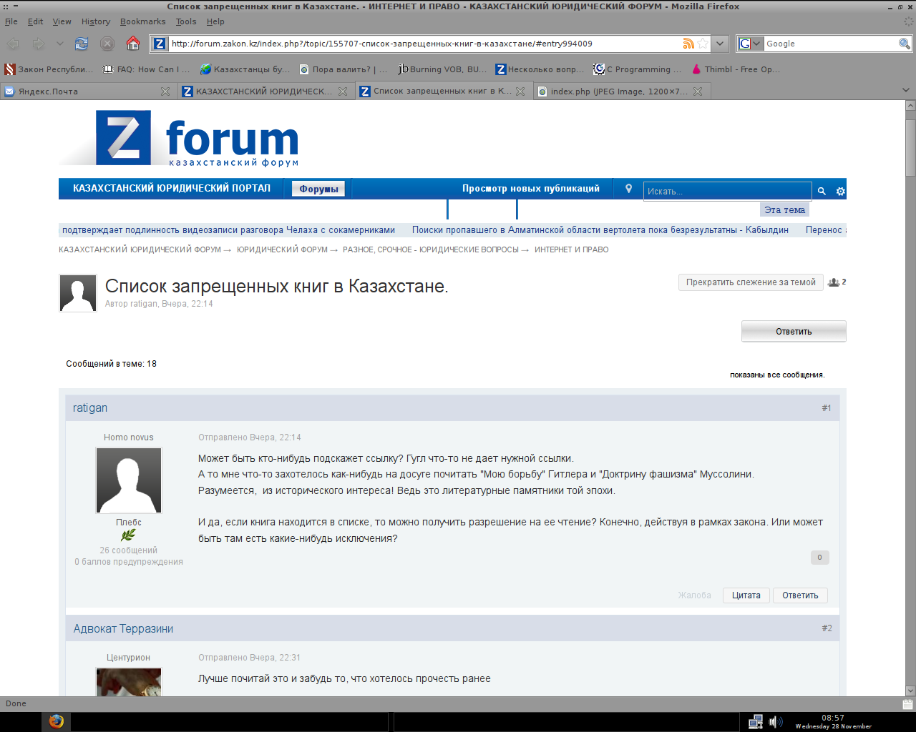Image resolution: width=916 pixels, height=732 pixels.
Task: Click the site favicon in address bar
Action: click(160, 44)
